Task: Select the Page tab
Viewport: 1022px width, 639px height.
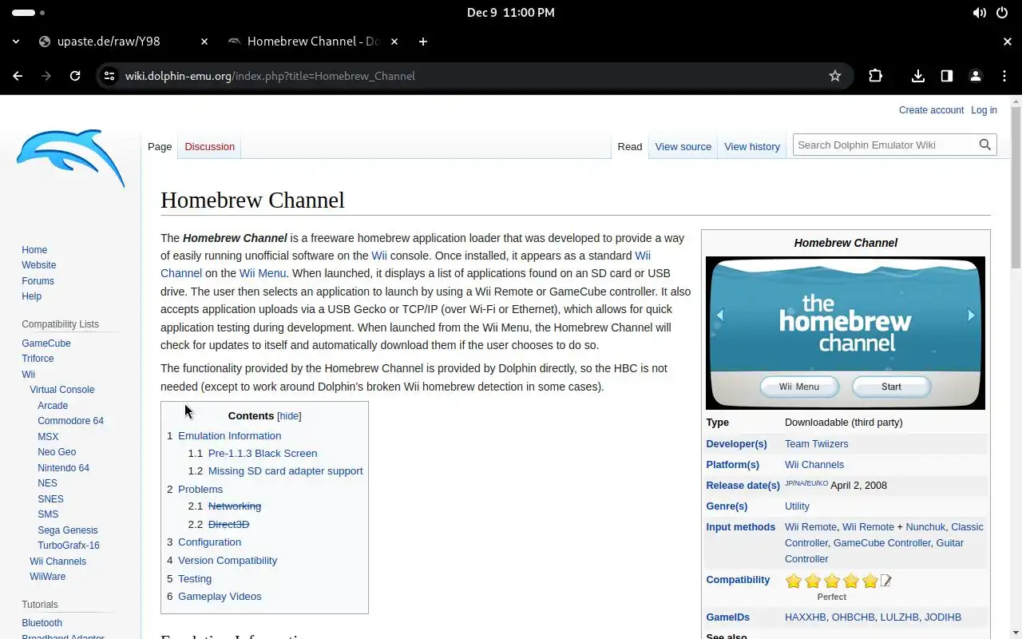Action: pyautogui.click(x=160, y=147)
